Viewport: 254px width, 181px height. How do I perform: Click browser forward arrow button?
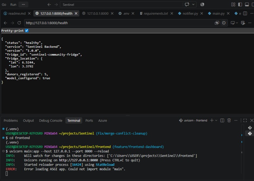[x=12, y=23]
